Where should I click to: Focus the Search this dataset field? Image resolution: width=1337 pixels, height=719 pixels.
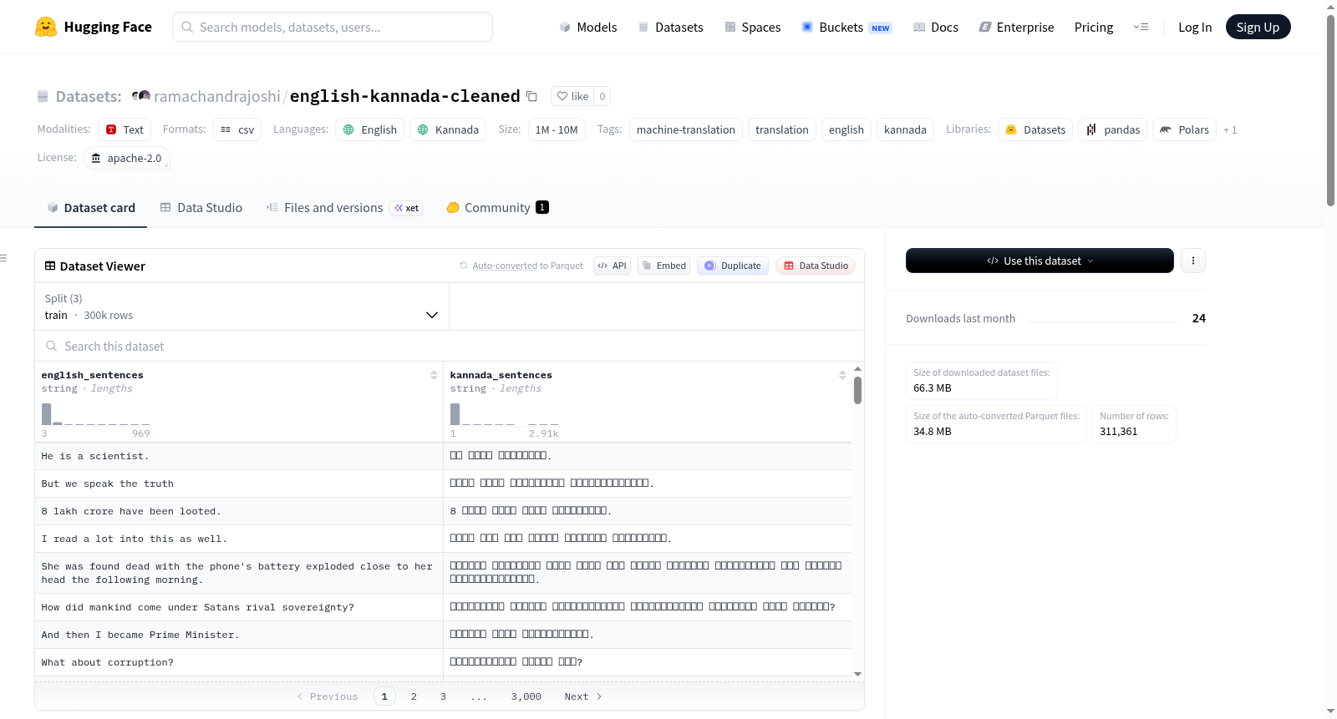tap(450, 346)
